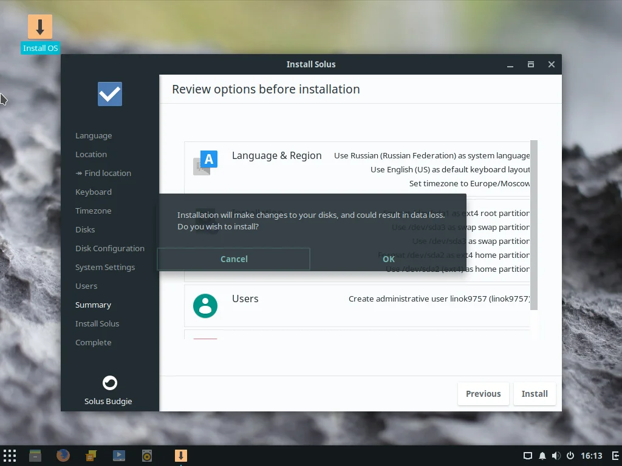Click the Language & Region icon
The height and width of the screenshot is (466, 622).
205,163
